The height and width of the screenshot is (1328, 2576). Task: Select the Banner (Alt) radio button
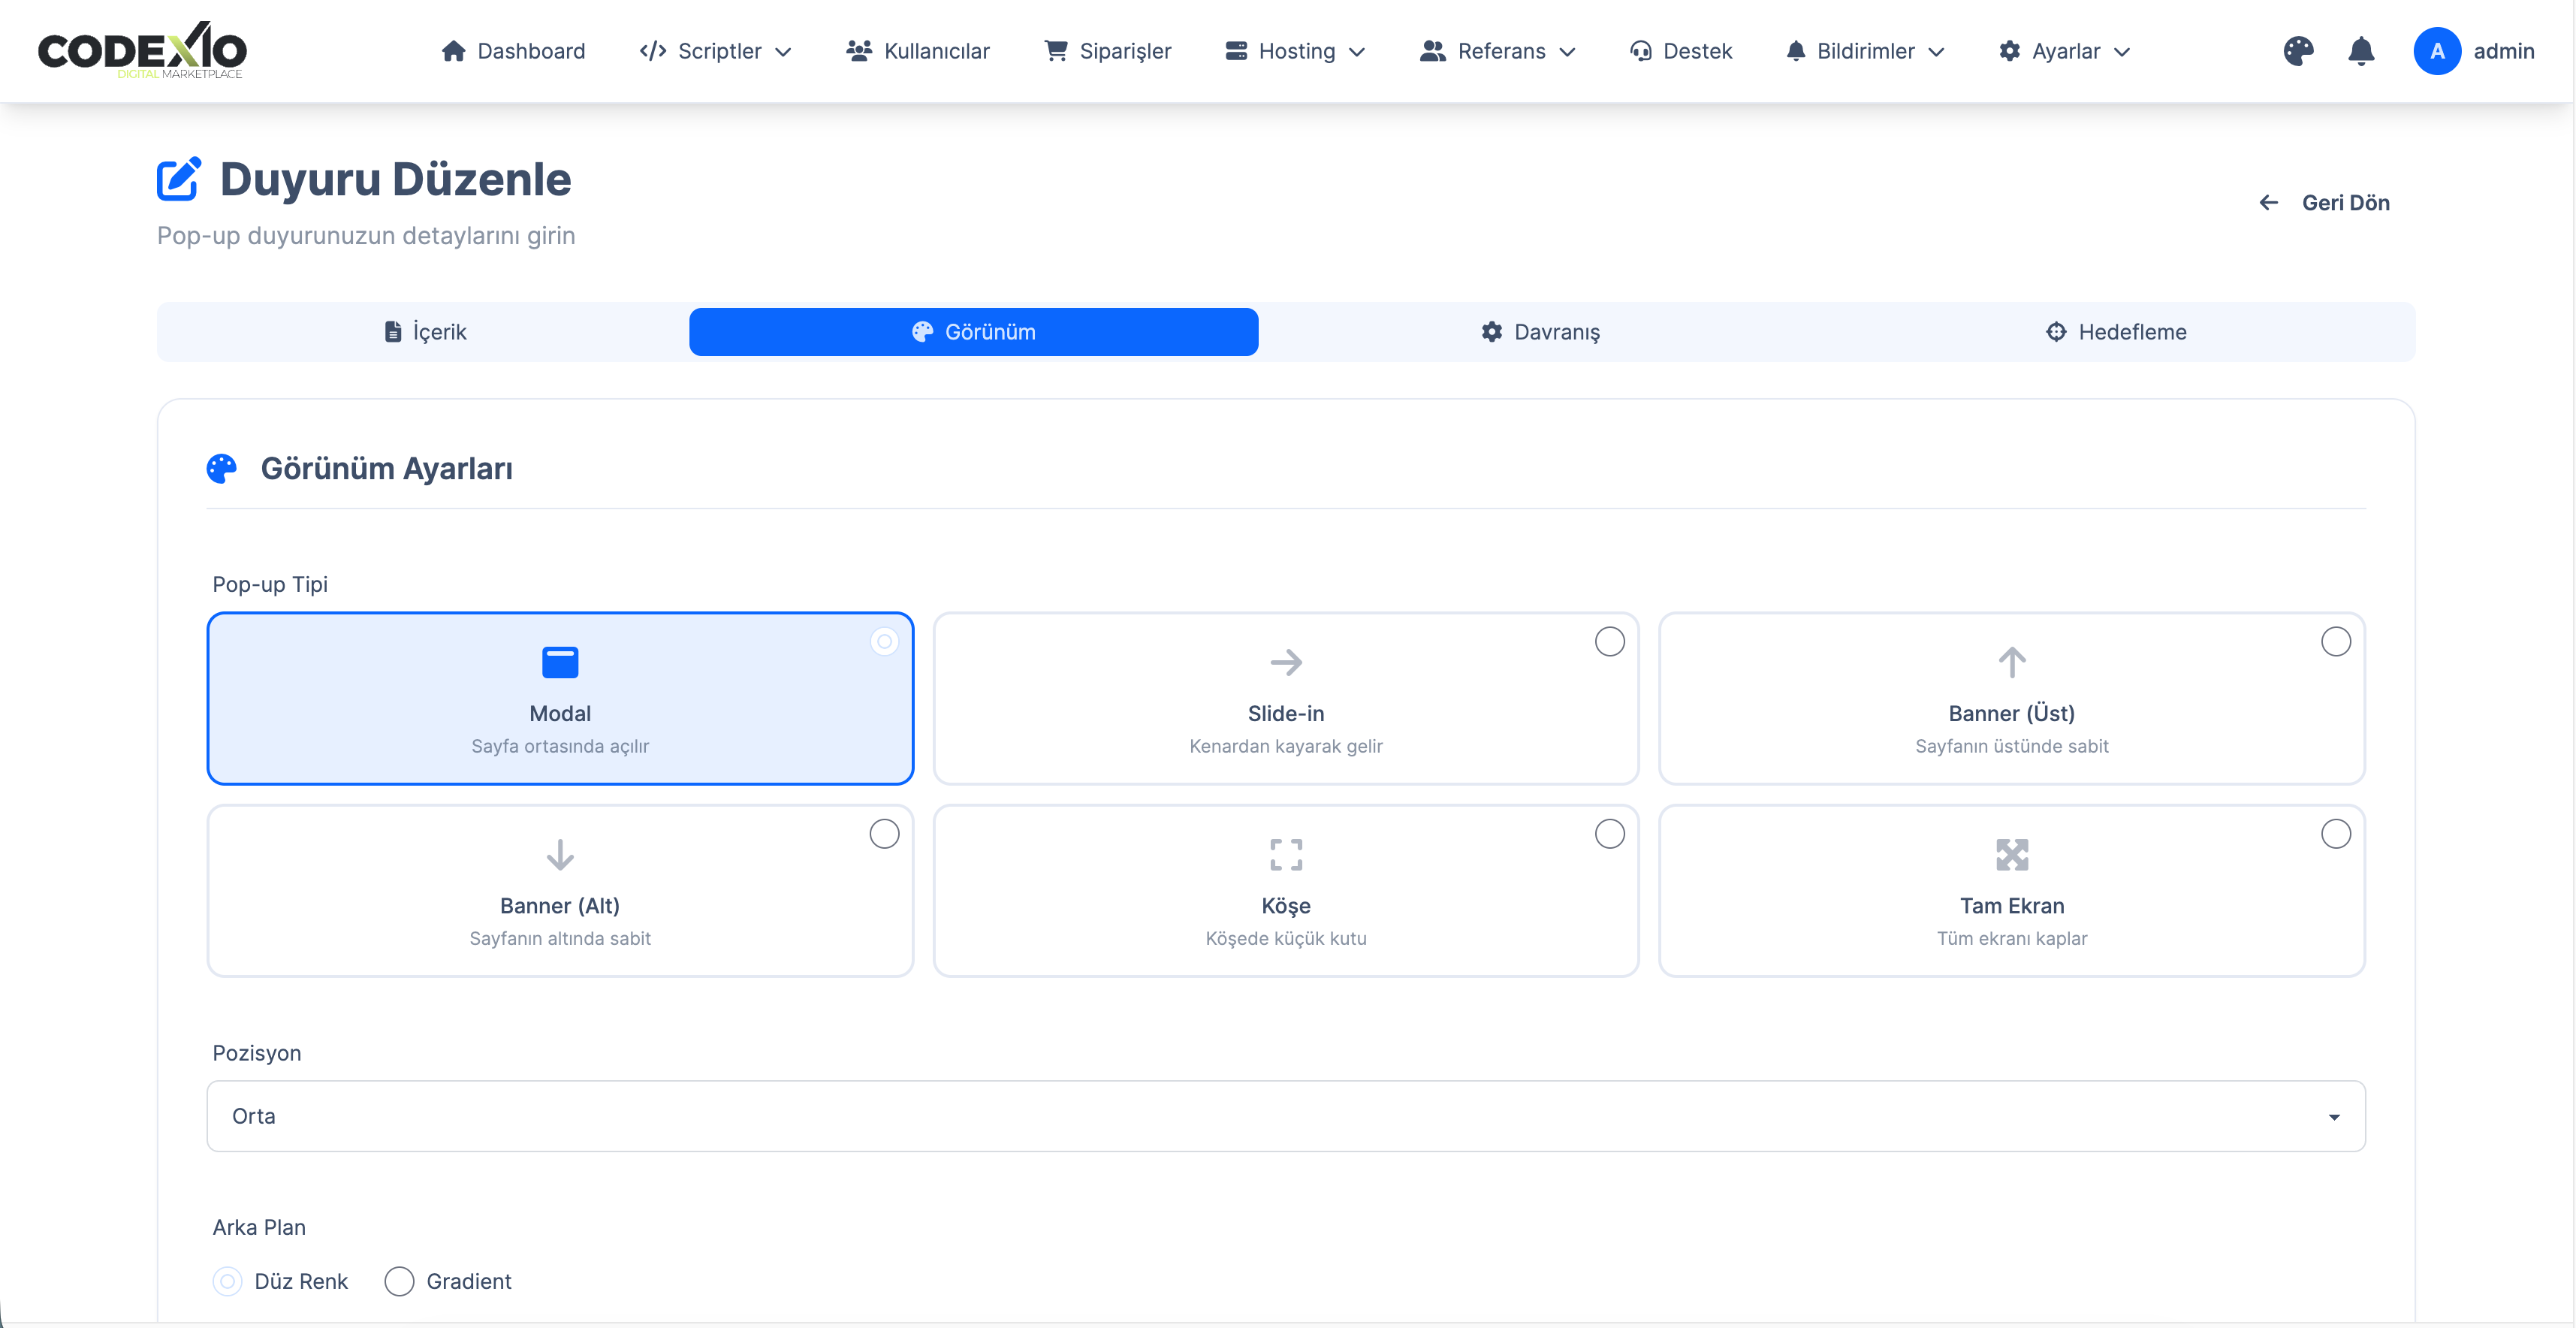[x=884, y=834]
